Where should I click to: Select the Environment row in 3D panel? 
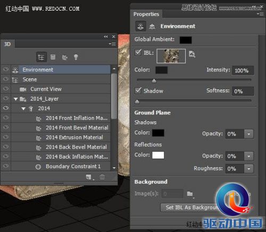pyautogui.click(x=61, y=70)
